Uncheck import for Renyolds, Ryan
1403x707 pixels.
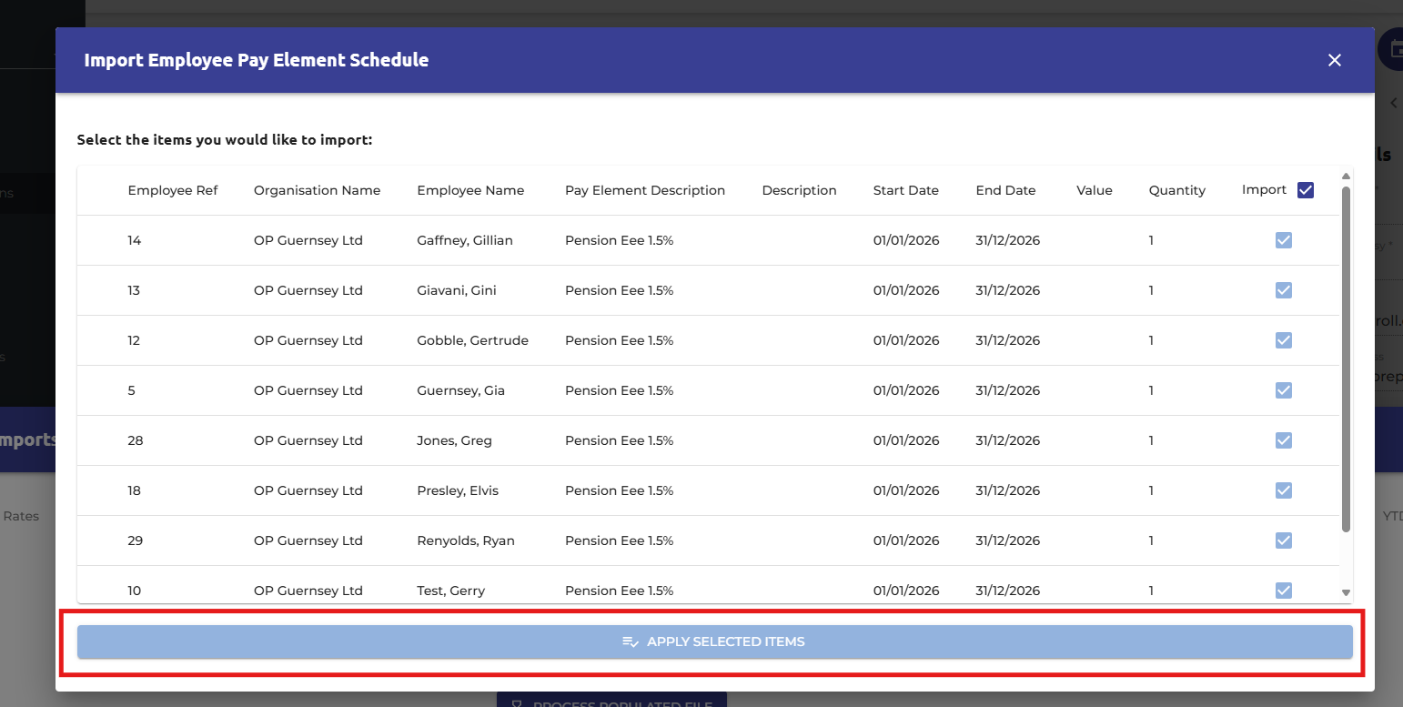click(x=1284, y=540)
